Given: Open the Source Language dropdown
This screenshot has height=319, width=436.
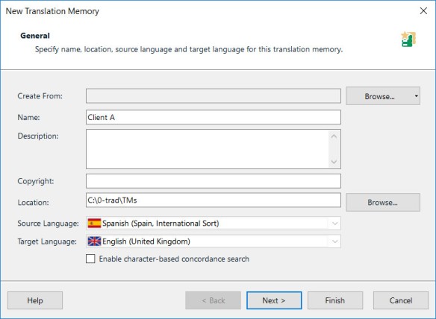Looking at the screenshot, I should pyautogui.click(x=334, y=224).
